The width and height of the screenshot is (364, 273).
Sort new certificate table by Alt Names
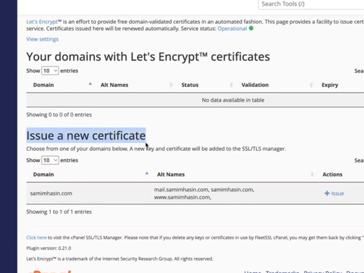(x=171, y=175)
